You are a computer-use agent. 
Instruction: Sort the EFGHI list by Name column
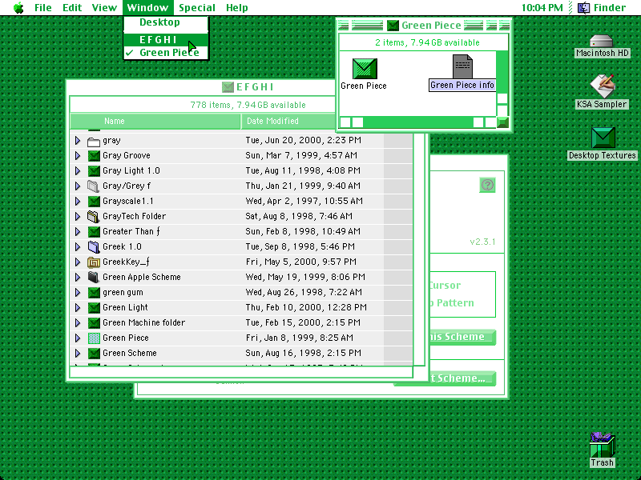click(x=155, y=122)
